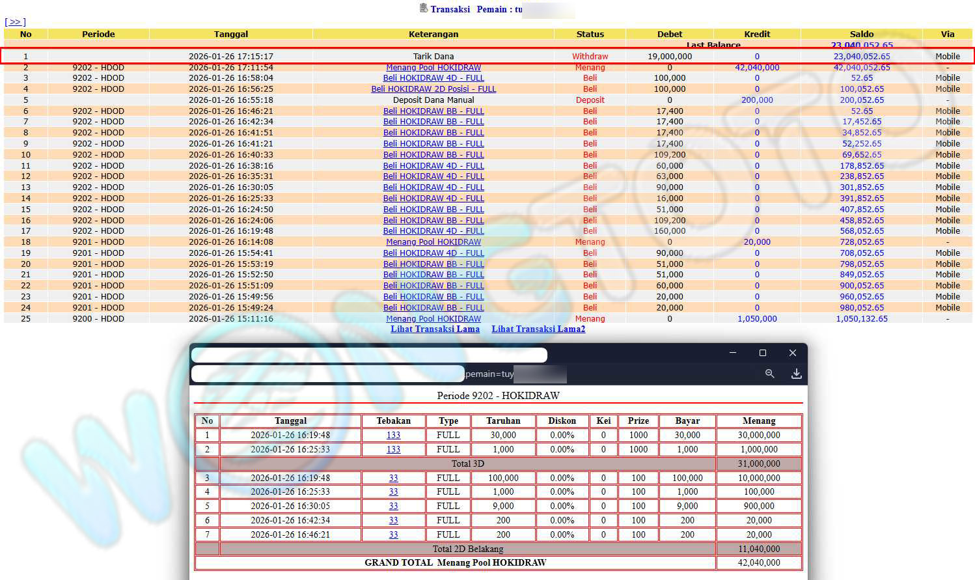
Task: Click the download icon in the popup toolbar
Action: (x=796, y=374)
